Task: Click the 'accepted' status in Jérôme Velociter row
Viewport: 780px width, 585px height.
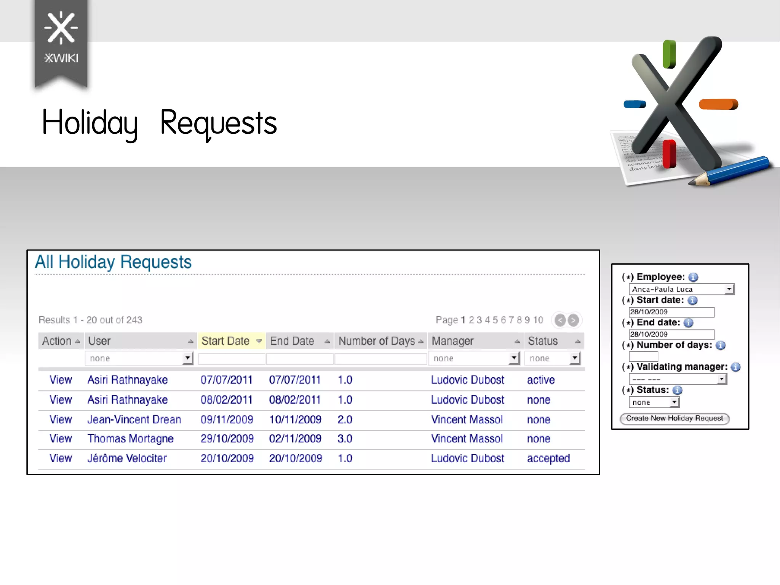Action: pyautogui.click(x=548, y=459)
